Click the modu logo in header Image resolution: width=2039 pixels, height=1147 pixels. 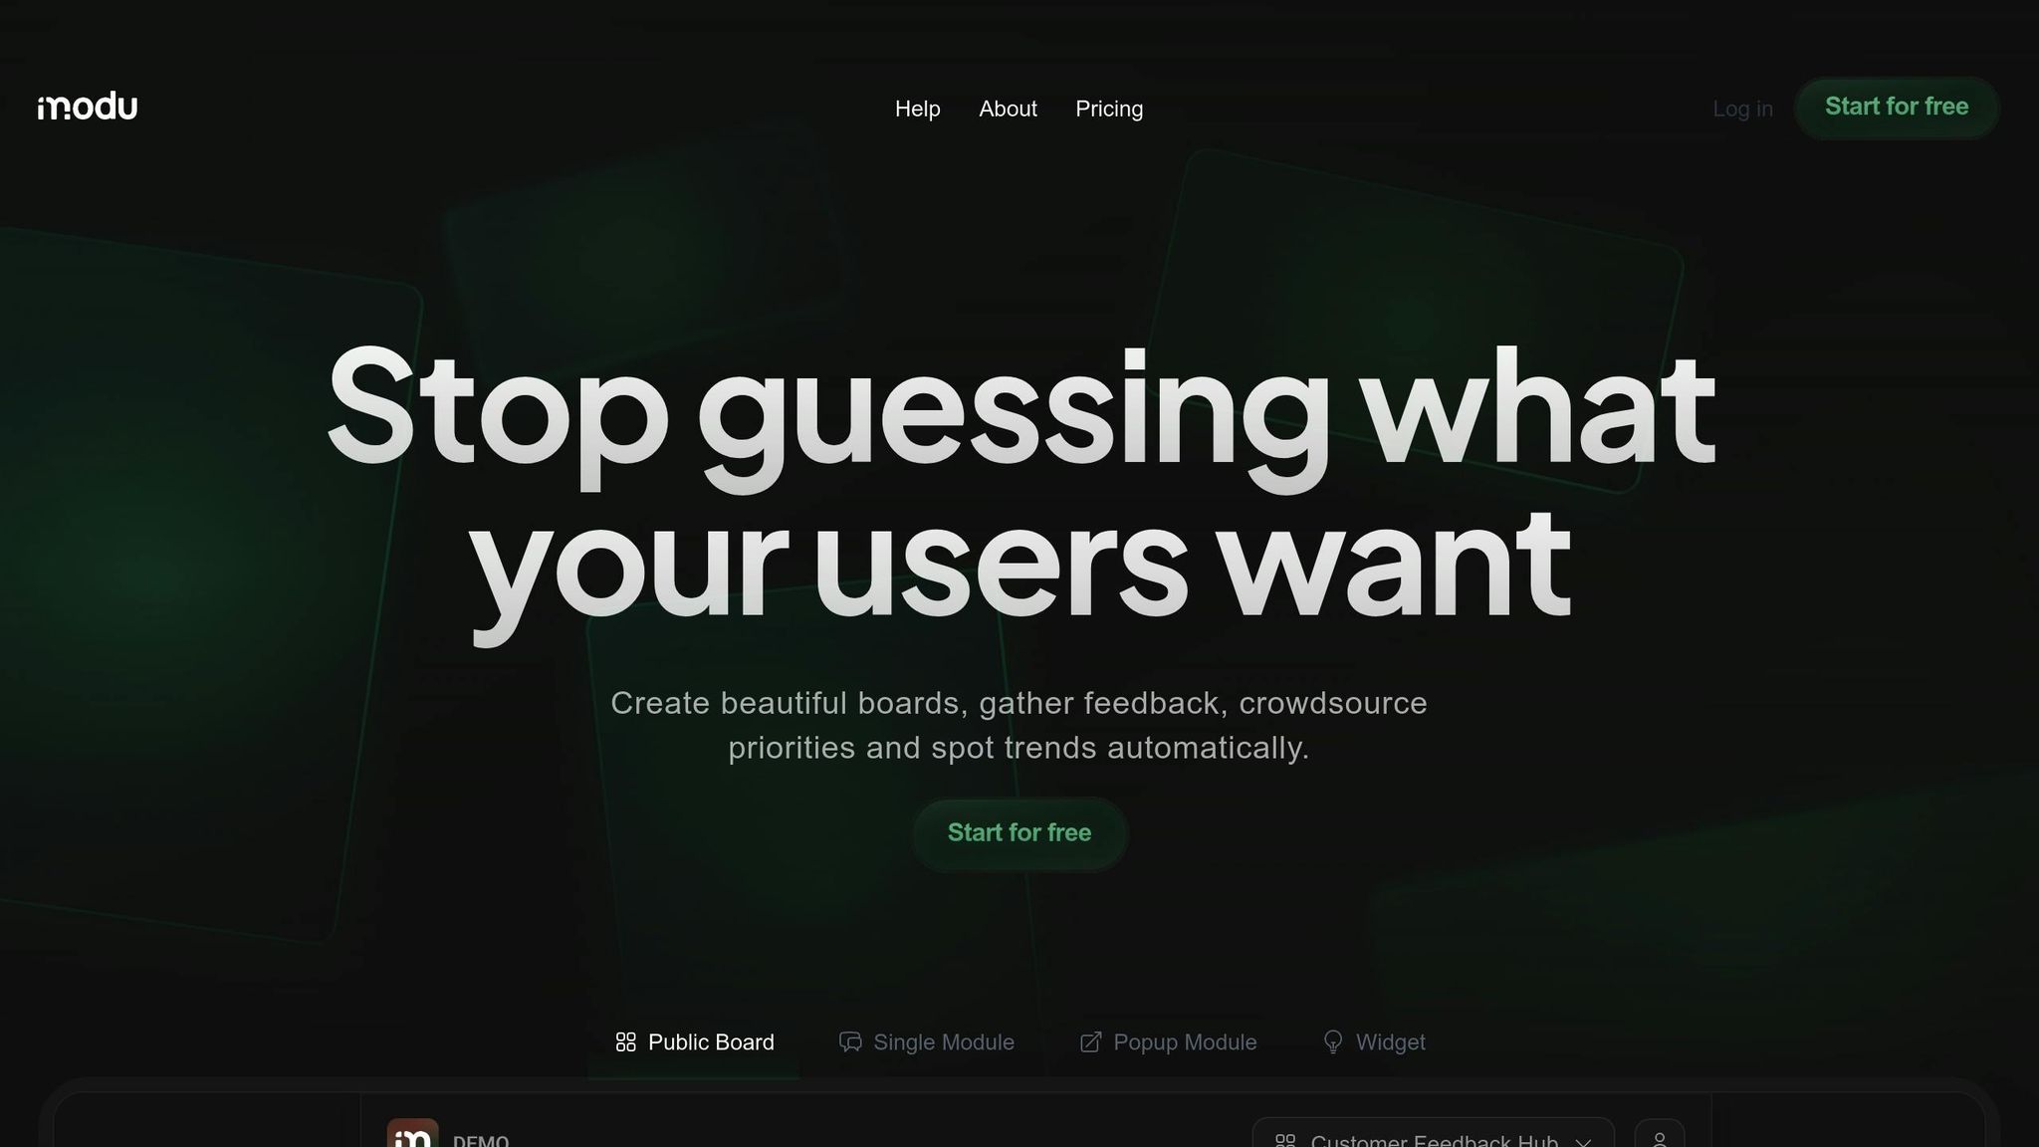click(88, 106)
